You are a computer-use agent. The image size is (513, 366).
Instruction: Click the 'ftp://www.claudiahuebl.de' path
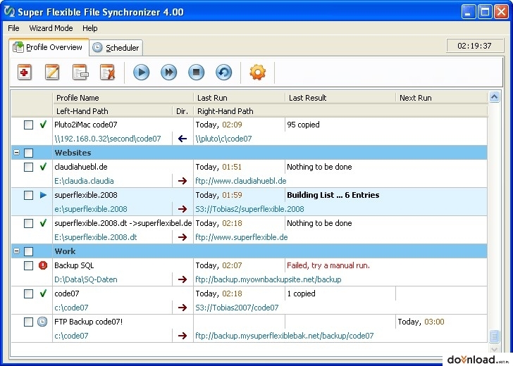pyautogui.click(x=241, y=181)
